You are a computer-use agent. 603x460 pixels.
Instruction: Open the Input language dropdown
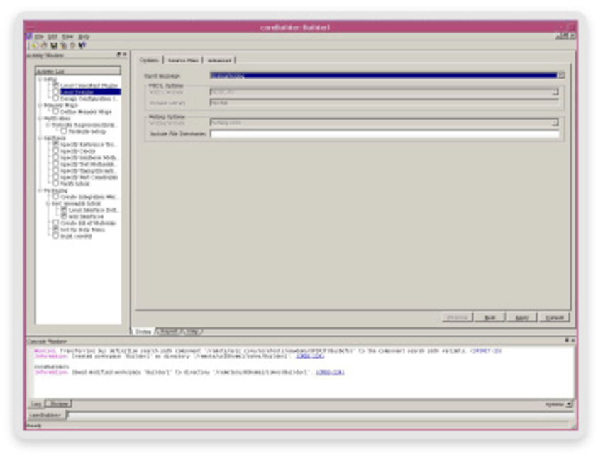pyautogui.click(x=560, y=75)
